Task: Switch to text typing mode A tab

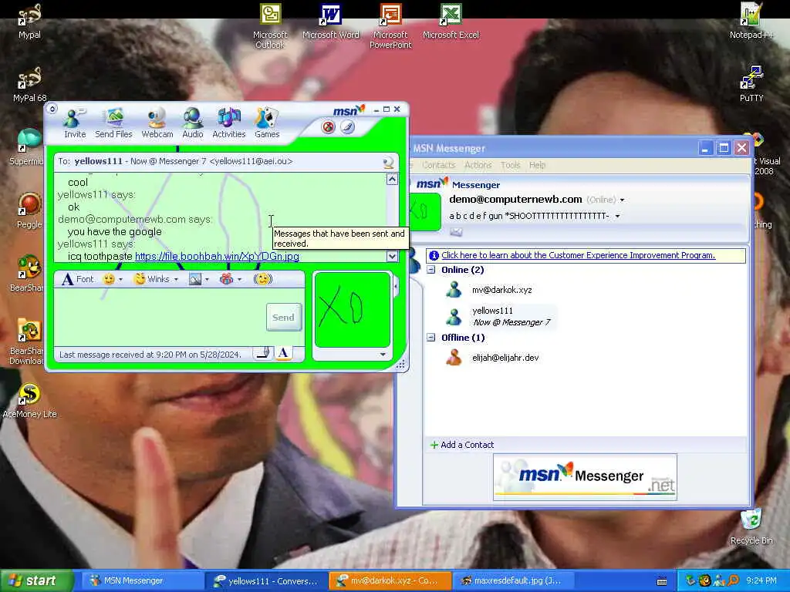Action: click(x=283, y=353)
